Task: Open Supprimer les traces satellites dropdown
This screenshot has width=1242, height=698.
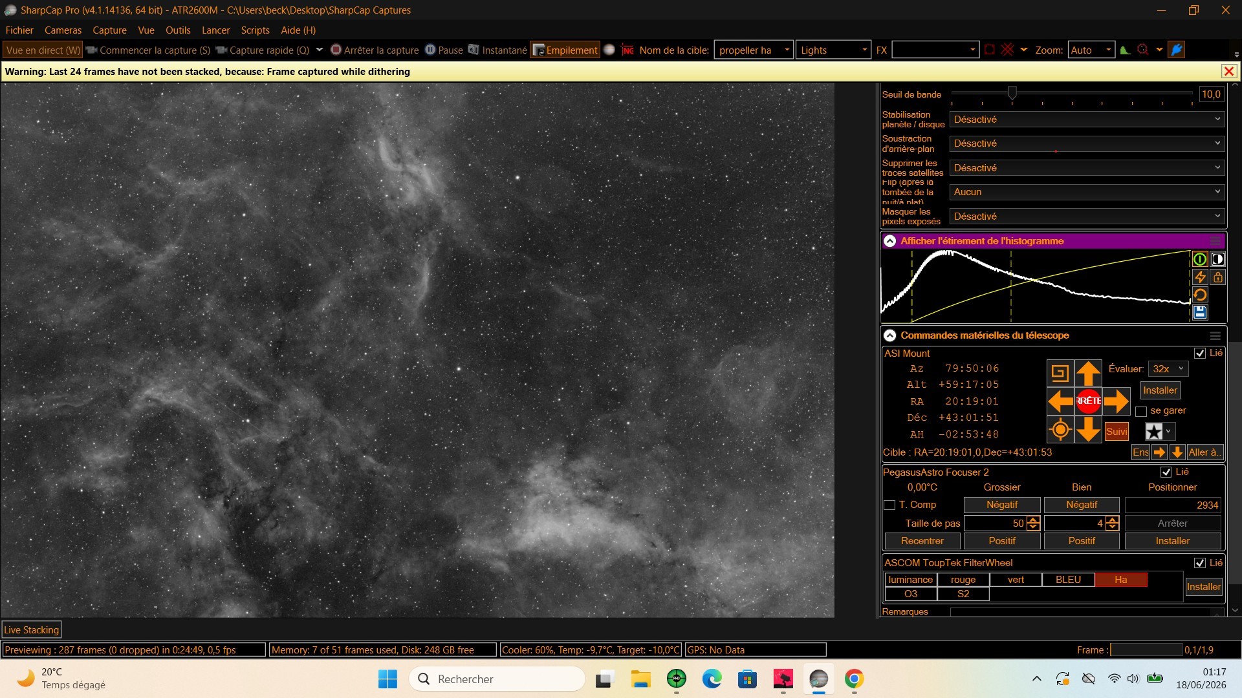Action: (x=1087, y=168)
